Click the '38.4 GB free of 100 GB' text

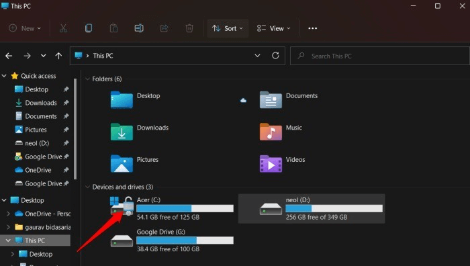coord(168,249)
